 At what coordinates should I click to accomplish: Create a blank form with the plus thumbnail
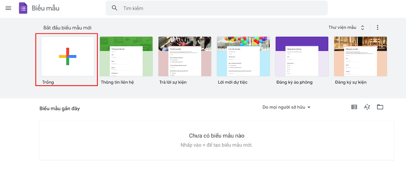[67, 56]
